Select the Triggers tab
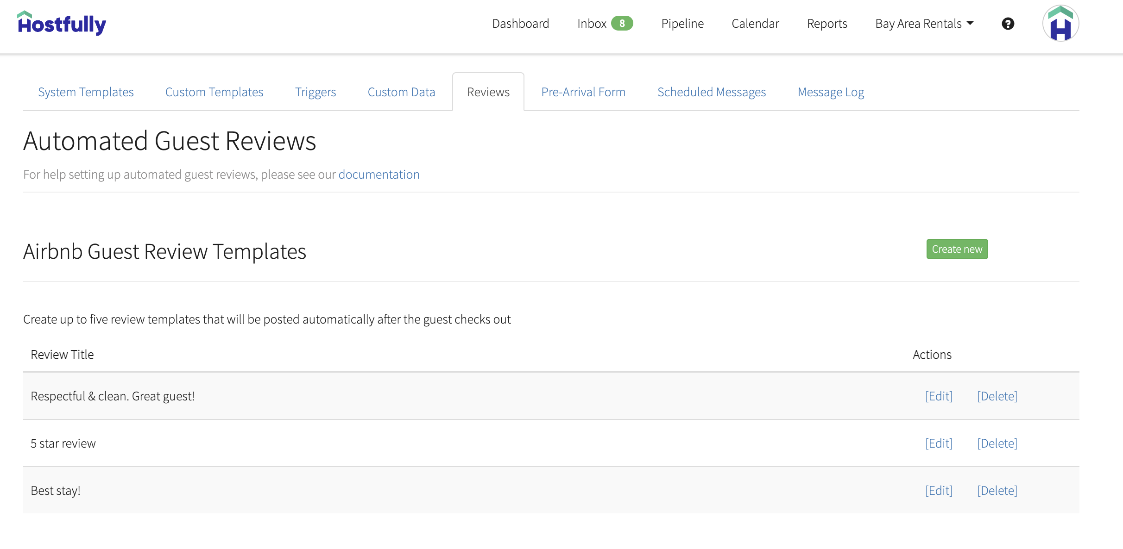 [315, 92]
